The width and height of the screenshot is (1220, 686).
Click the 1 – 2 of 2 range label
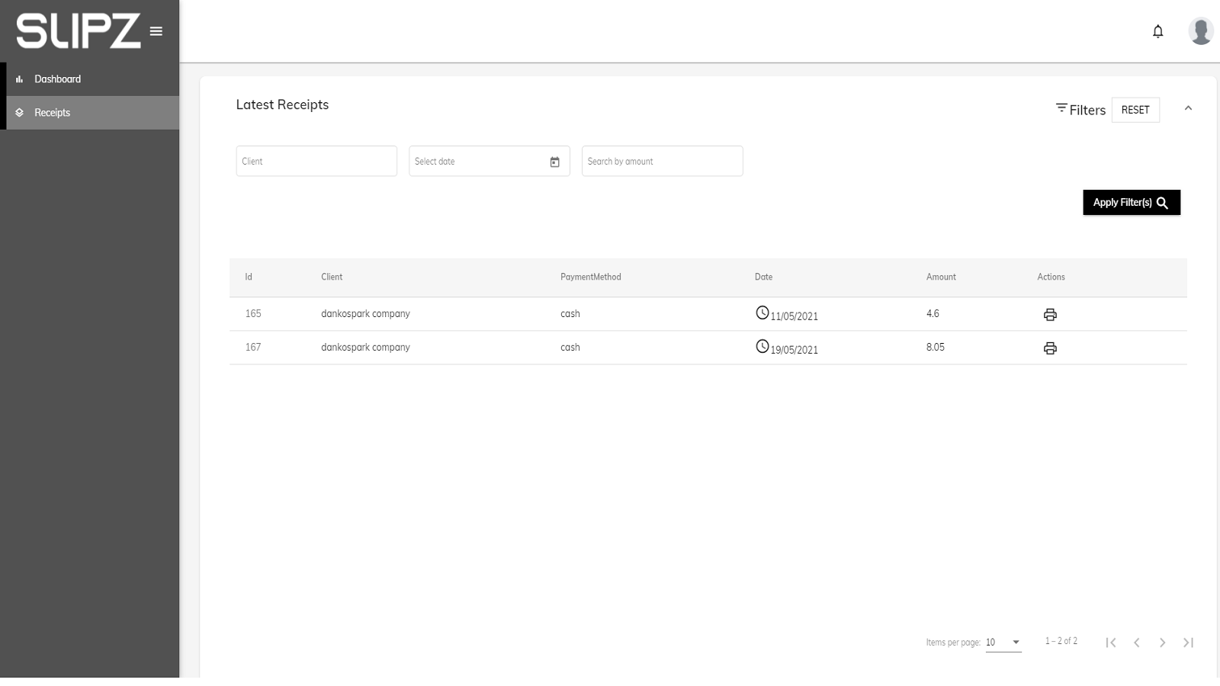(1061, 641)
